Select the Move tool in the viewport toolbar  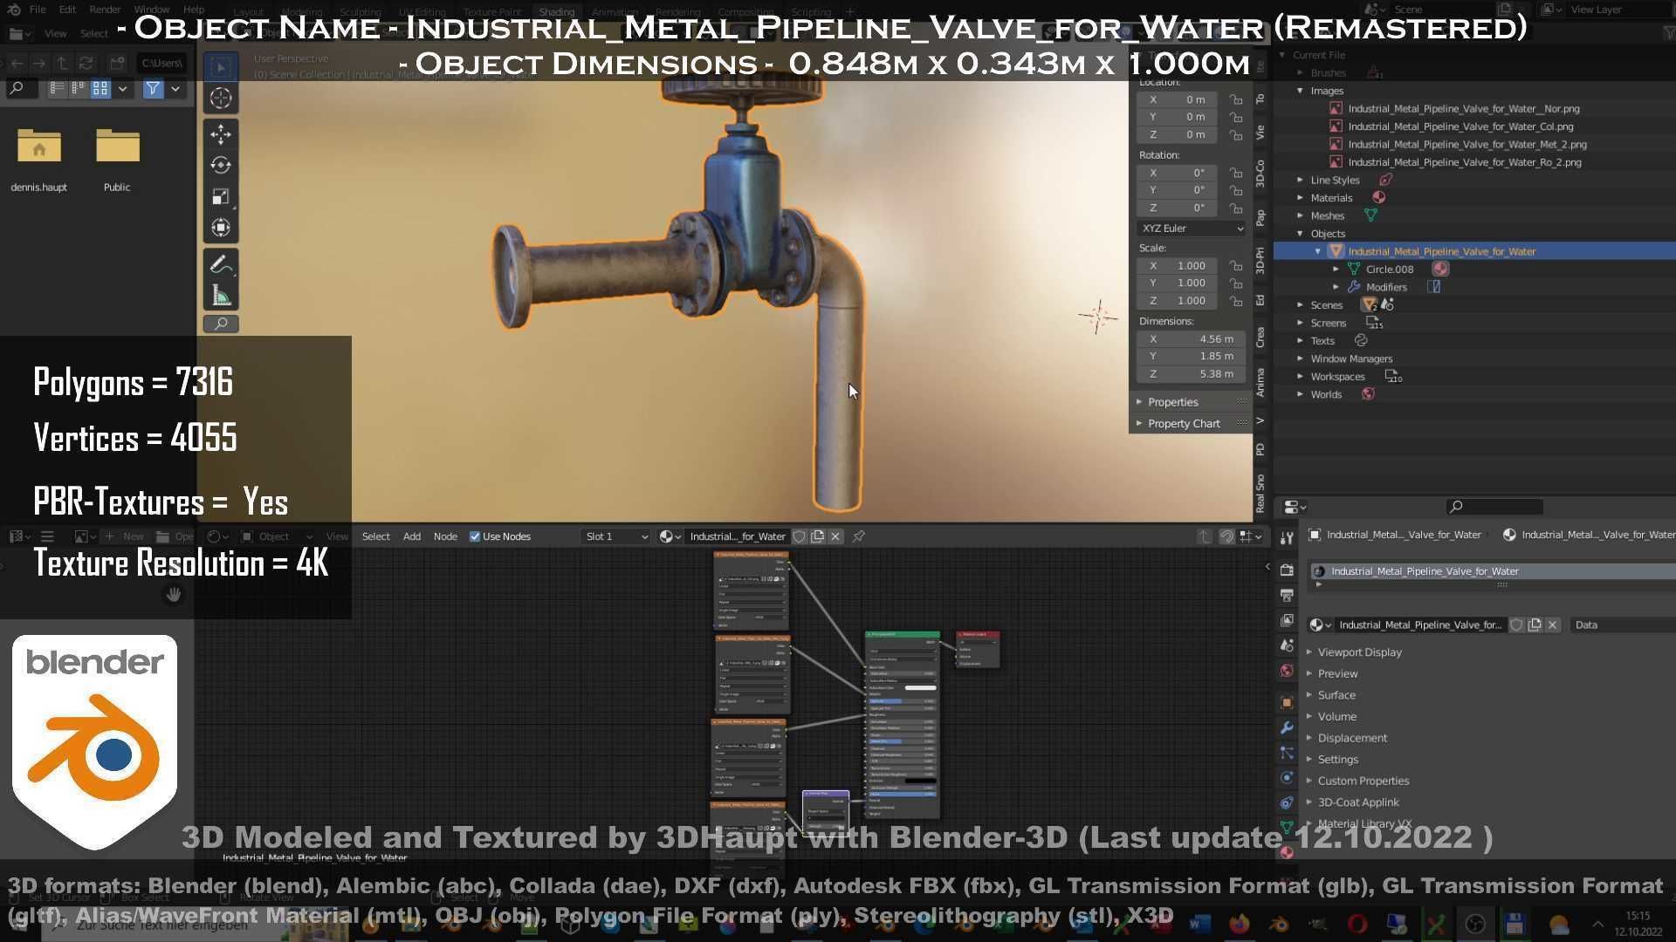coord(220,133)
